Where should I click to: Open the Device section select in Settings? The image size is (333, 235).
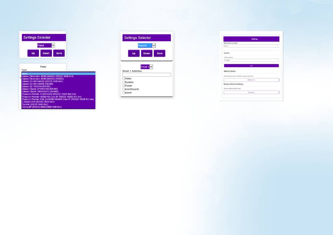point(251,46)
